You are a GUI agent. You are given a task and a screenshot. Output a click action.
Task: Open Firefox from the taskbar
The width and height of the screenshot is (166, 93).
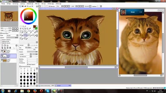coord(35,91)
